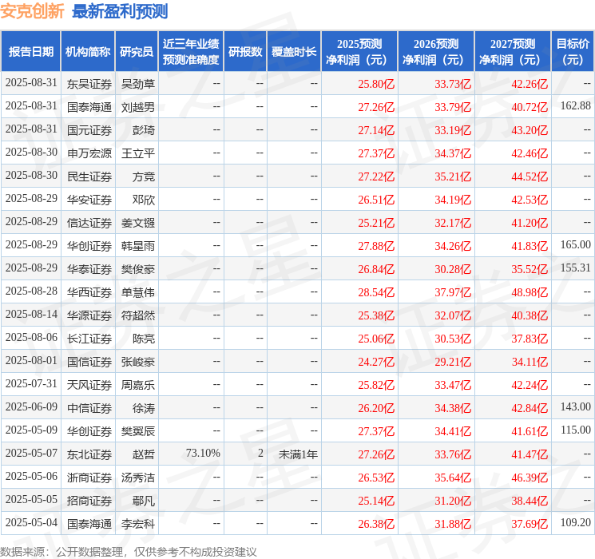Click the 24.27亿 2025 forecast value
This screenshot has height=559, width=595.
pyautogui.click(x=376, y=362)
